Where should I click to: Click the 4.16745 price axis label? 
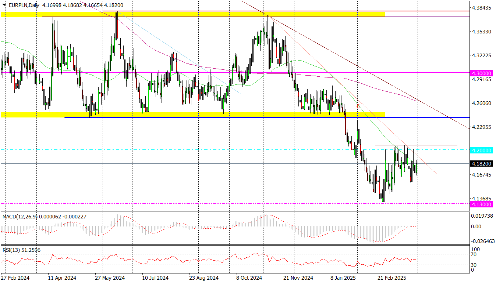coord(482,175)
